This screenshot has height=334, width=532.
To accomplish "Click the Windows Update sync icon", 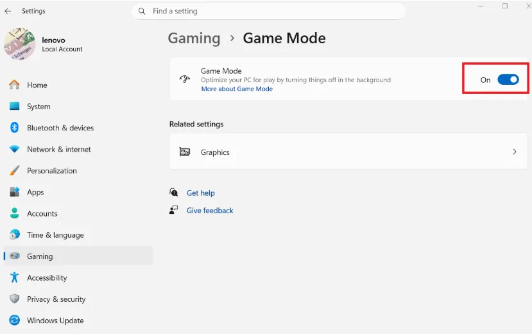I will click(14, 320).
